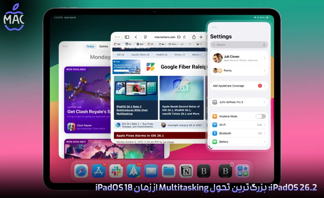
Task: Open App Store window three-dot menu
Action: [x=66, y=46]
